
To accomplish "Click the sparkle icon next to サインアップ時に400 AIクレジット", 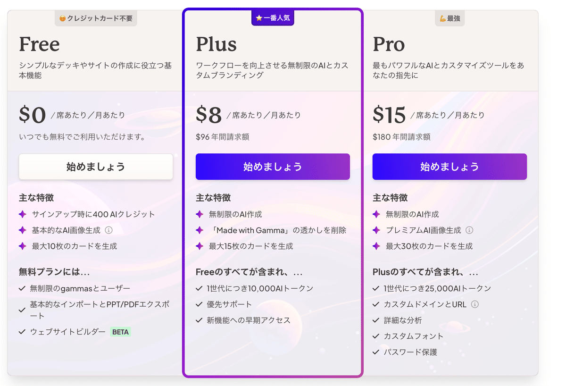I will 22,214.
